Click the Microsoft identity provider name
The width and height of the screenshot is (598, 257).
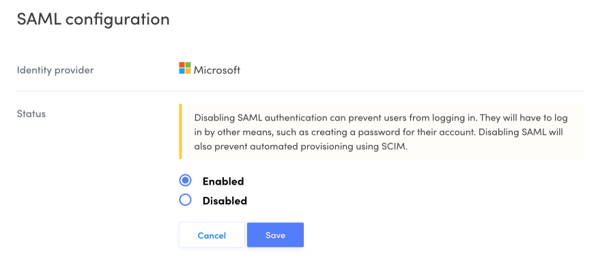point(217,70)
